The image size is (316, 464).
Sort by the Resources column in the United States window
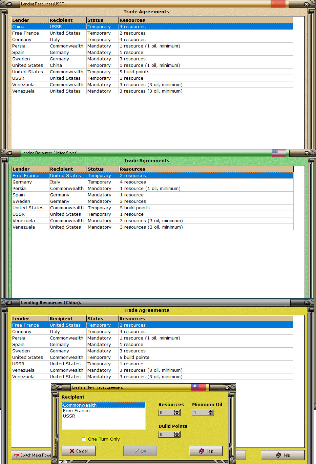206,169
